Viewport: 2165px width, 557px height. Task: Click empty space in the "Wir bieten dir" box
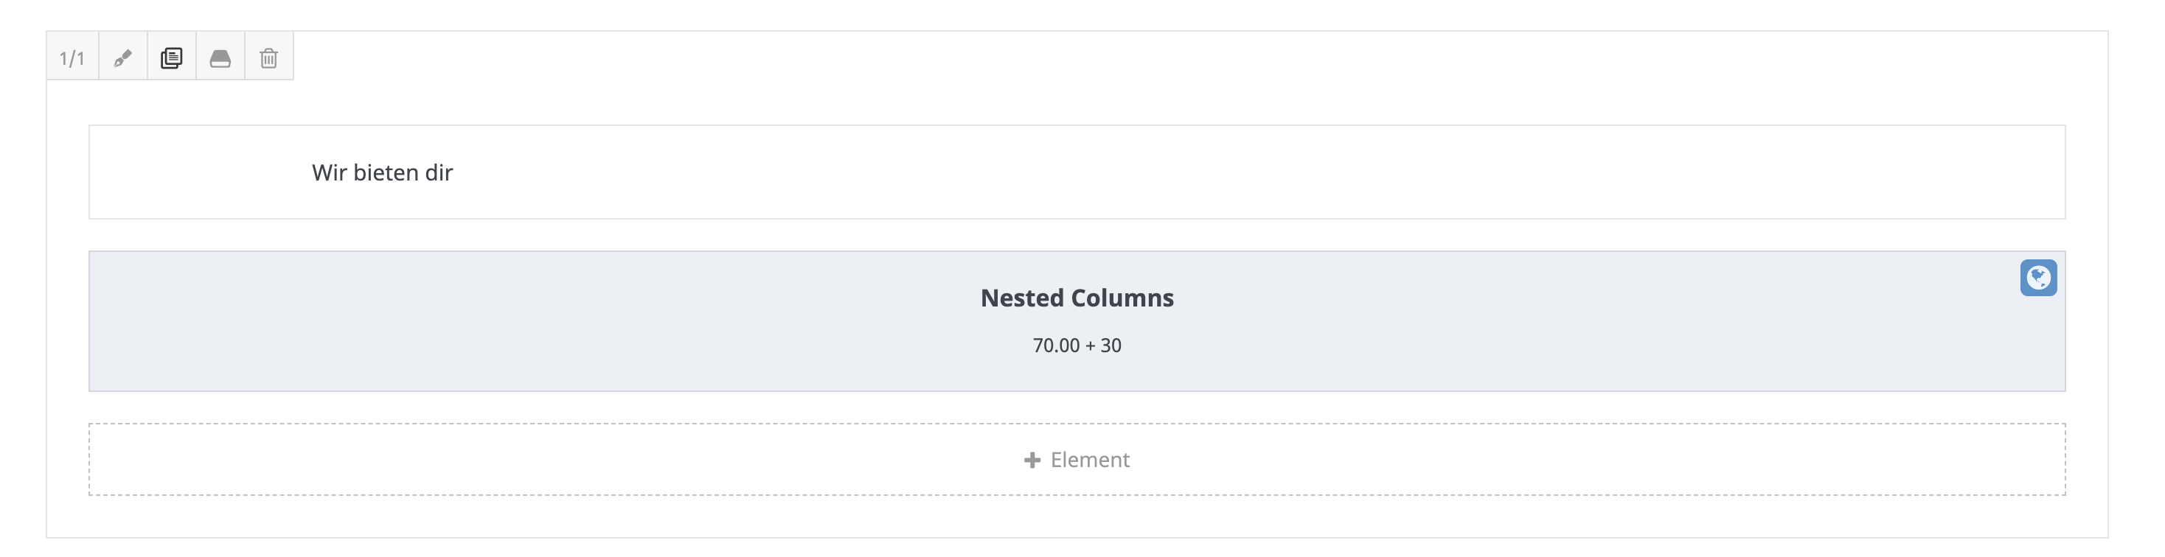1261,173
